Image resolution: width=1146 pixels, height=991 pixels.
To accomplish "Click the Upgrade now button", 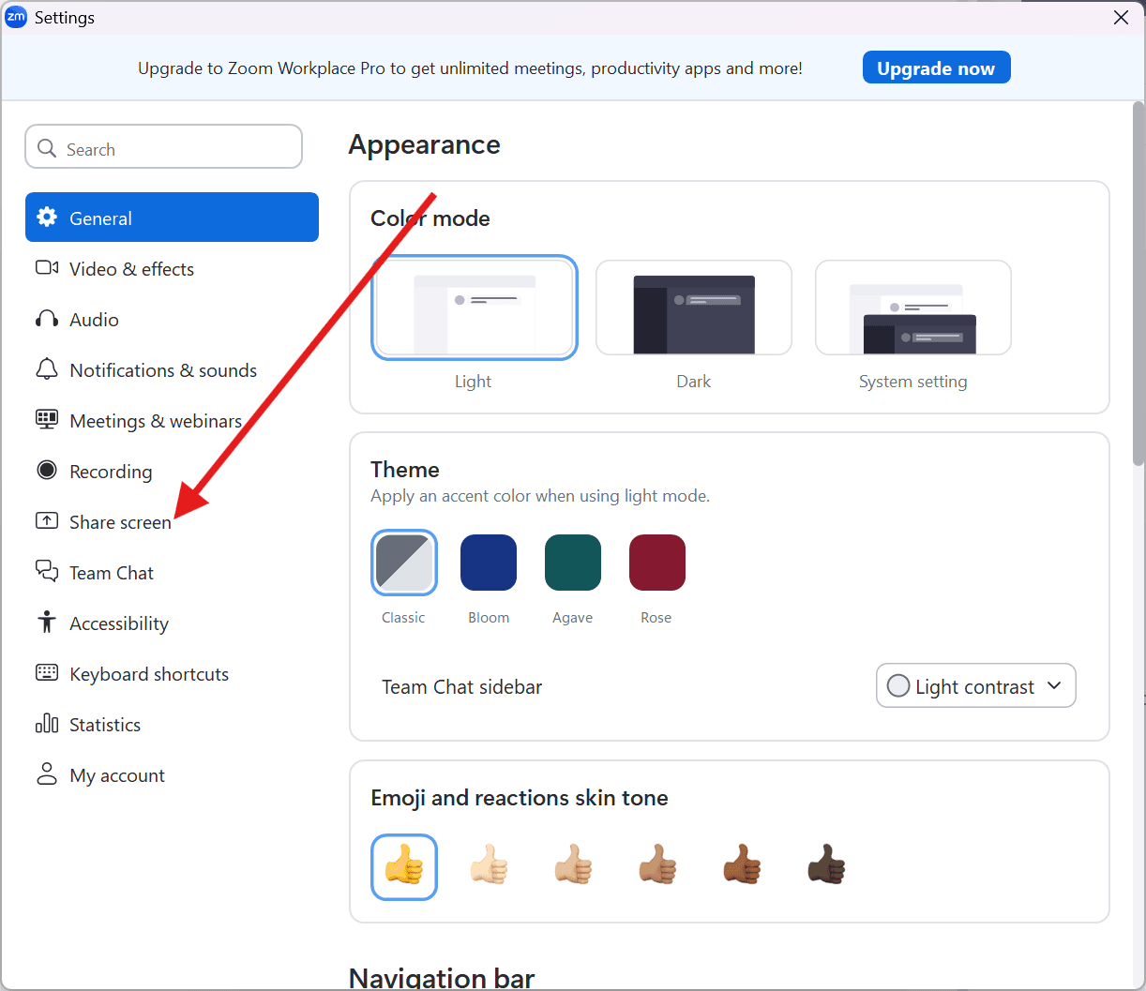I will [x=936, y=68].
